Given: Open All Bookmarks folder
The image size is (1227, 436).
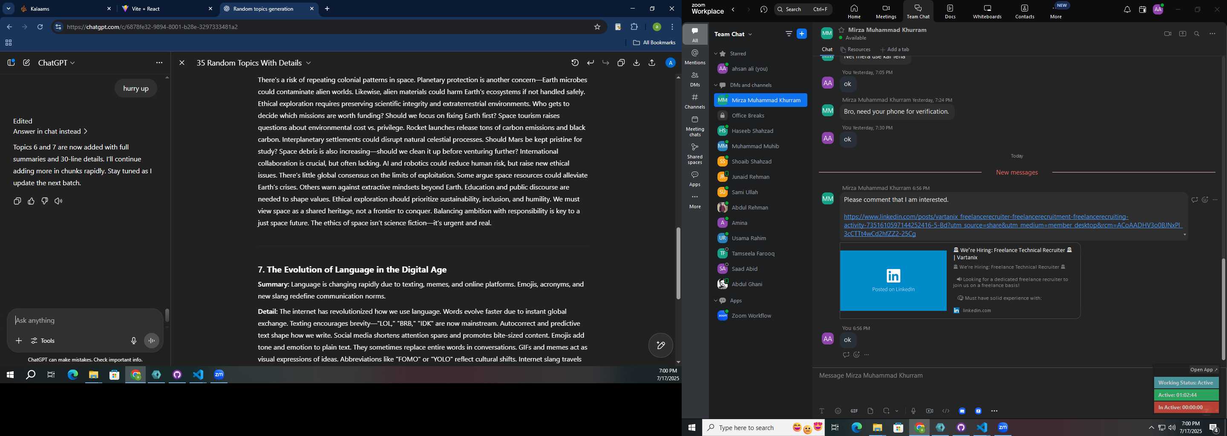Looking at the screenshot, I should pos(654,43).
